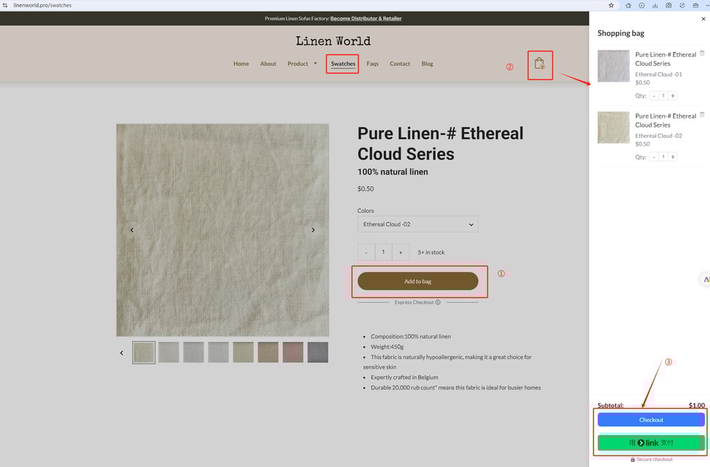This screenshot has width=710, height=467.
Task: Open the site info icon left of the URL
Action: pyautogui.click(x=5, y=6)
